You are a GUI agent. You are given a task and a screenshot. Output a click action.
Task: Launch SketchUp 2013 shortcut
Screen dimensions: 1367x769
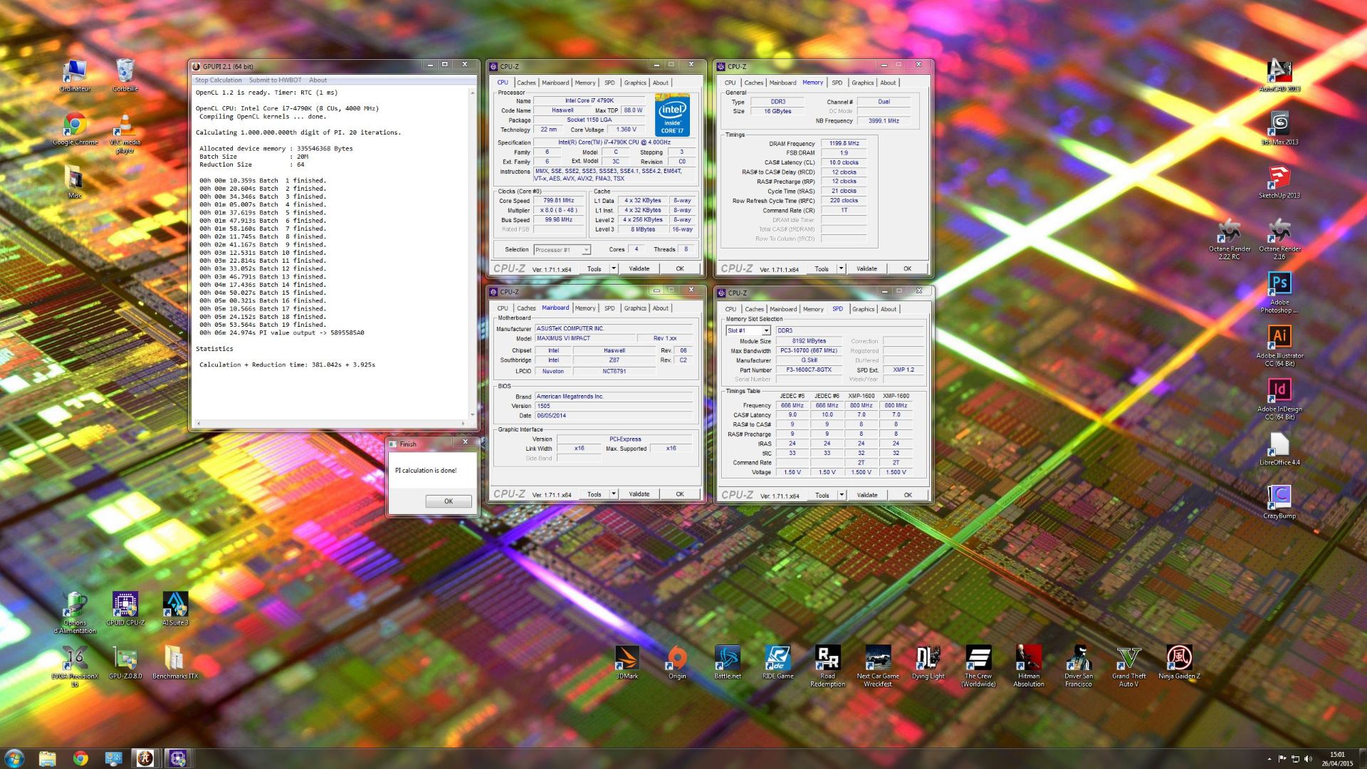tap(1279, 182)
